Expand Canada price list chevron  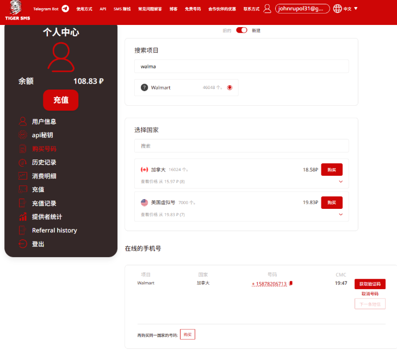click(x=341, y=182)
